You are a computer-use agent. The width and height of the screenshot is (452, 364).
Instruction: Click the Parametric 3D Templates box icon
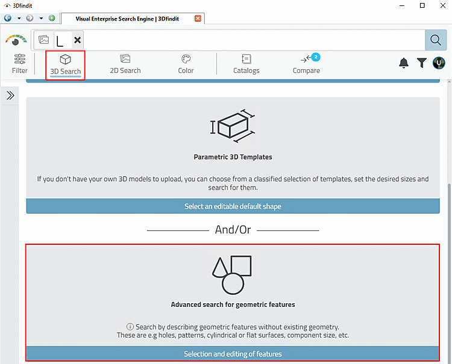coord(233,126)
